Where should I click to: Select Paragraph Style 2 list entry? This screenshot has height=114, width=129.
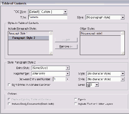[x=28, y=38]
